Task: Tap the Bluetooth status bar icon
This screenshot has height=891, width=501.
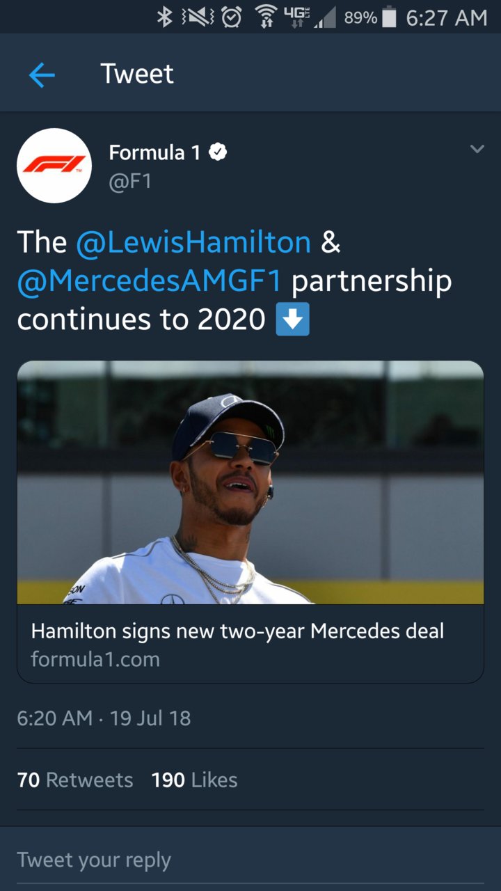Action: [x=165, y=17]
